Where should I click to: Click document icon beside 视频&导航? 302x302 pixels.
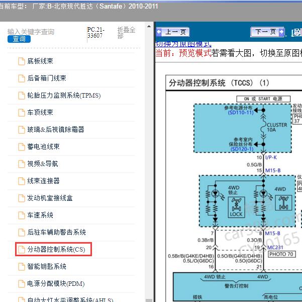tap(22, 164)
